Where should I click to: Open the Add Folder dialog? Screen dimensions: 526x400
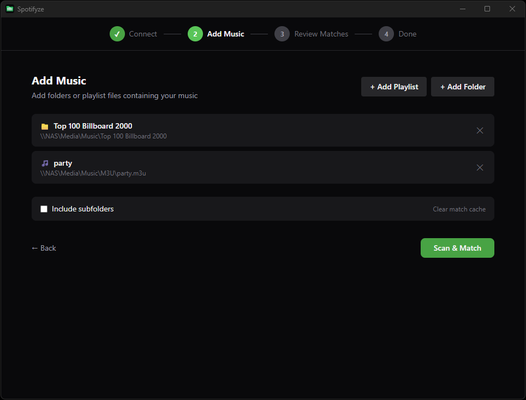462,86
